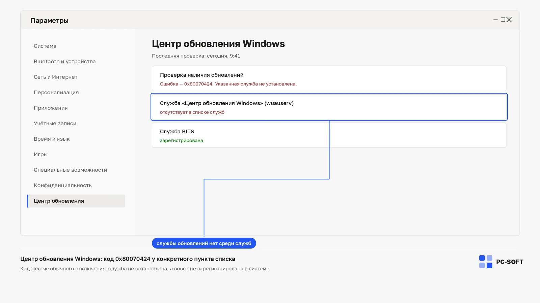Click the 0x80070424 error message
This screenshot has height=303, width=540.
(228, 84)
